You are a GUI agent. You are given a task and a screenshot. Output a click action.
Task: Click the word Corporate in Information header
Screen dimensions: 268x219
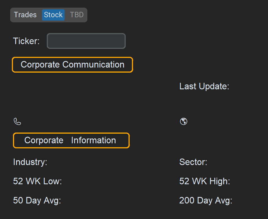tap(44, 140)
